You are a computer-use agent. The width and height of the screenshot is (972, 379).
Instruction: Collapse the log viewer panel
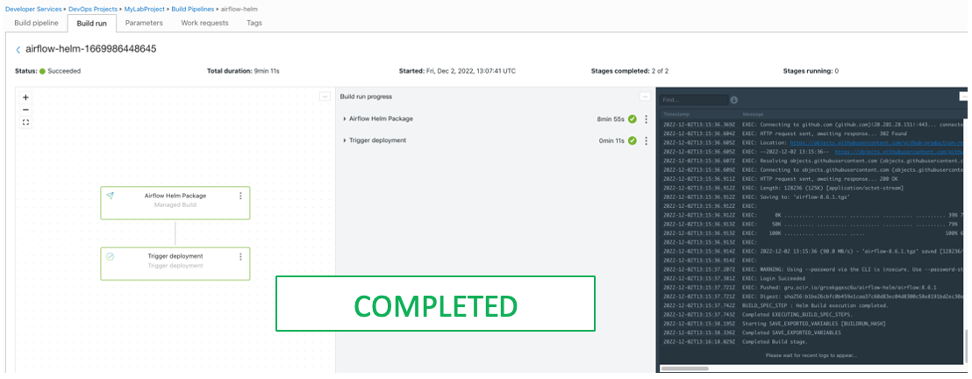tap(964, 97)
